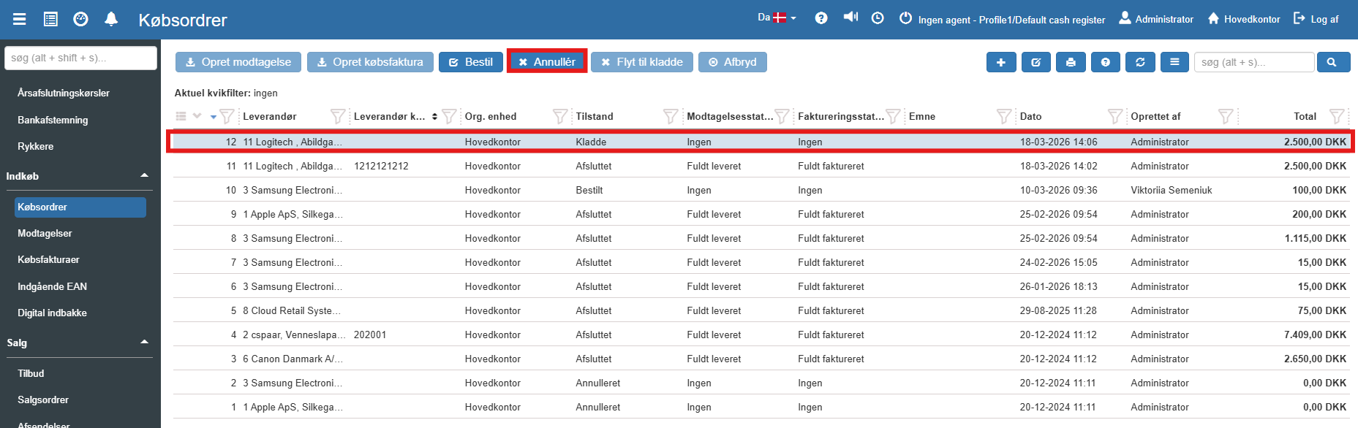1358x428 pixels.
Task: Click the Annullér button
Action: 547,62
